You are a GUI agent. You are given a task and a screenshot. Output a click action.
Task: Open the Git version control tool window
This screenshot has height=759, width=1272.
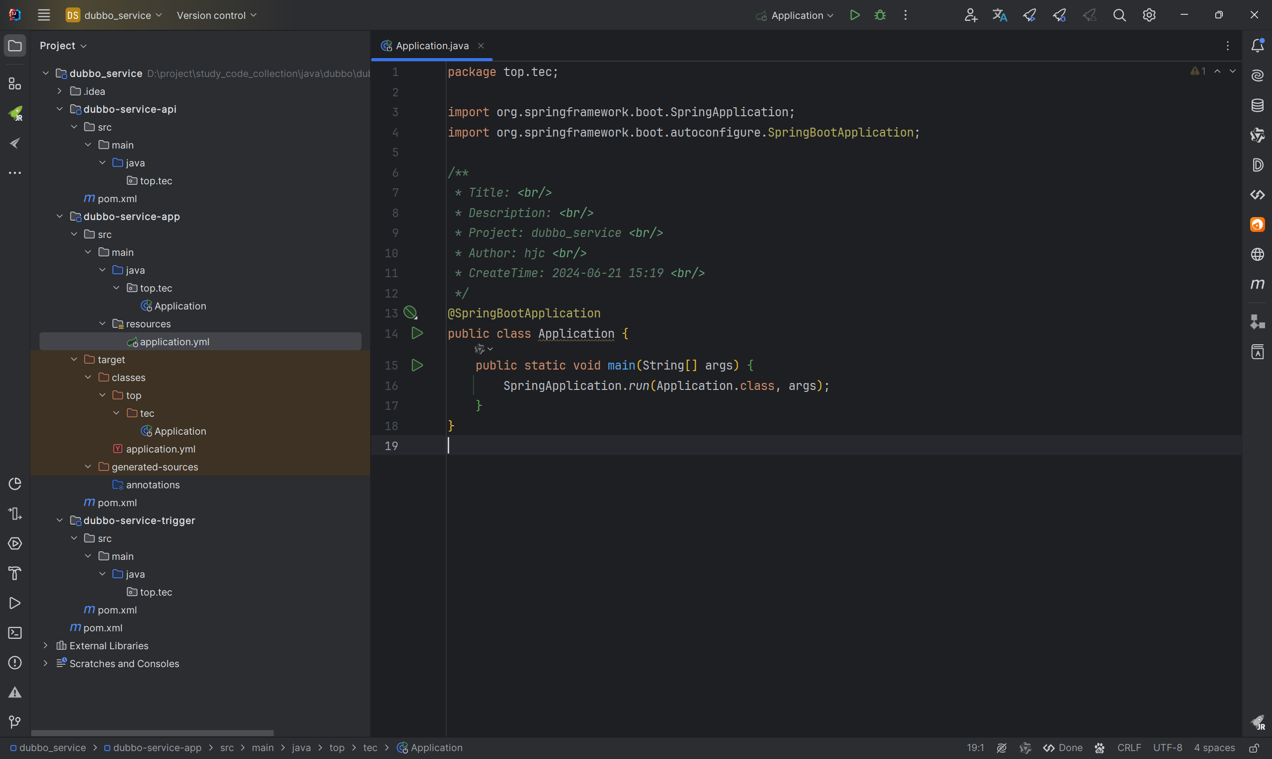click(15, 722)
